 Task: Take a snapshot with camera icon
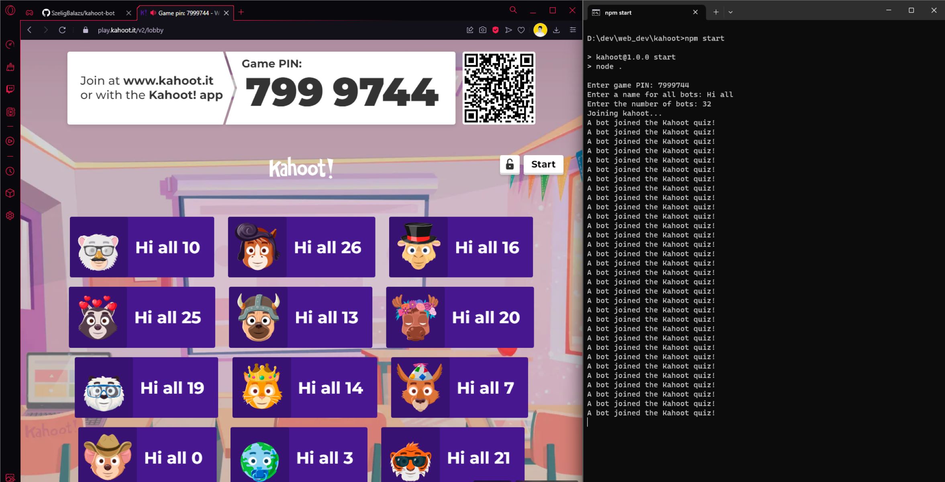point(483,30)
